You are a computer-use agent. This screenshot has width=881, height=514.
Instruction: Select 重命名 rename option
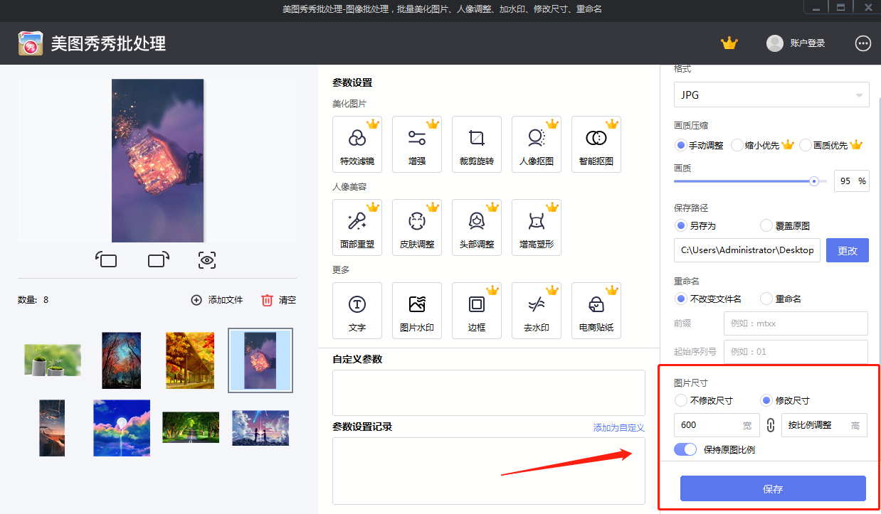(766, 299)
